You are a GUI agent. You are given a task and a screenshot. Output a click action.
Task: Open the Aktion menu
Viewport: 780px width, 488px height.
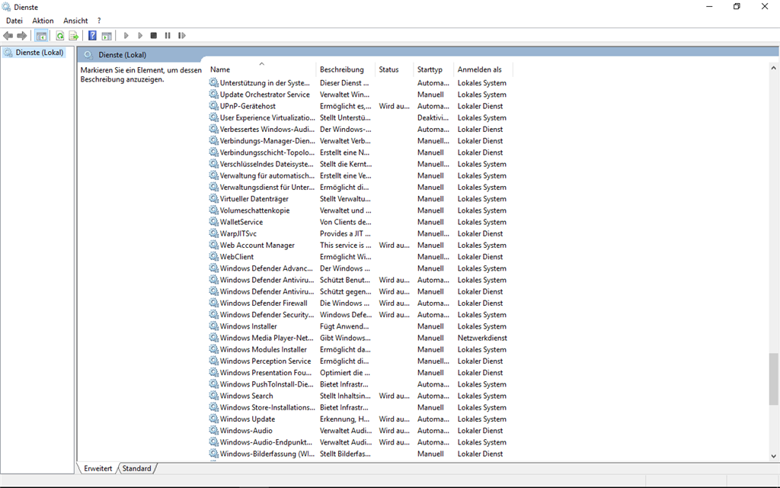(43, 21)
